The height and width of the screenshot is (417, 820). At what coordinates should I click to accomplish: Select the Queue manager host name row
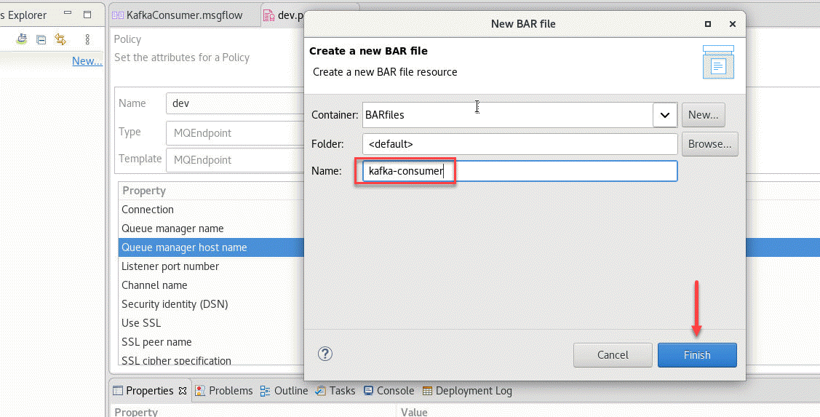184,247
